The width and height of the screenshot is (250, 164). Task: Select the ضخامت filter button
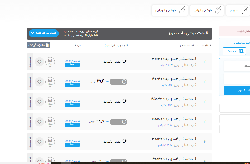(x=234, y=51)
